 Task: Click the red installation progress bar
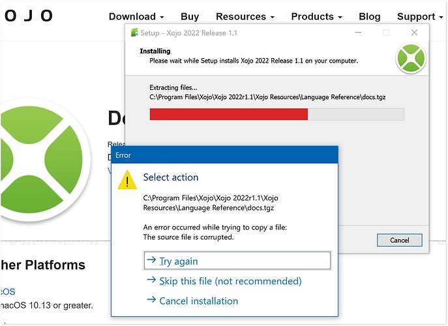229,114
